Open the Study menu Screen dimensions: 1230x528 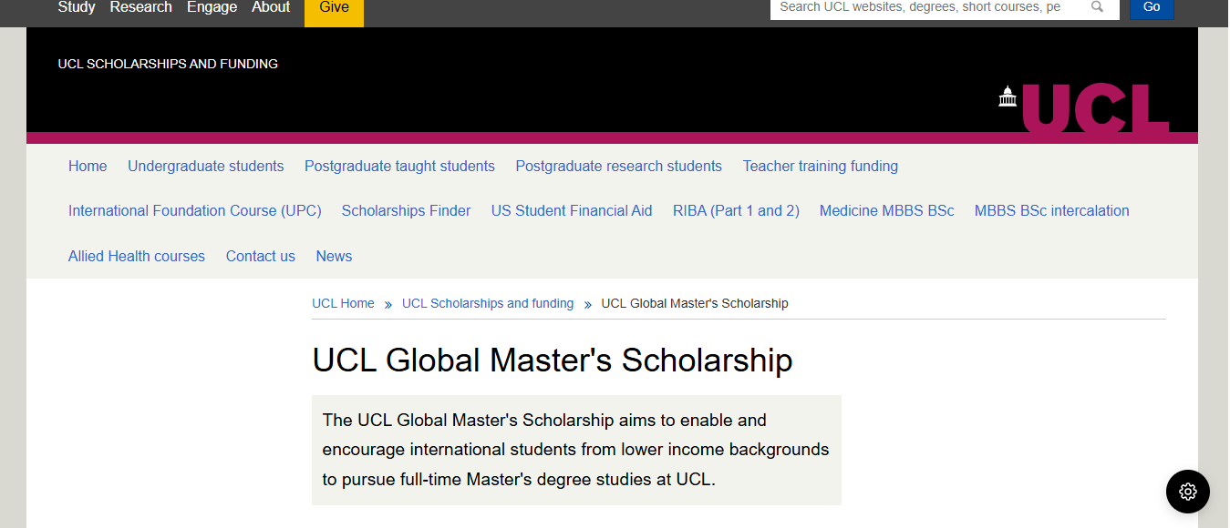coord(77,7)
